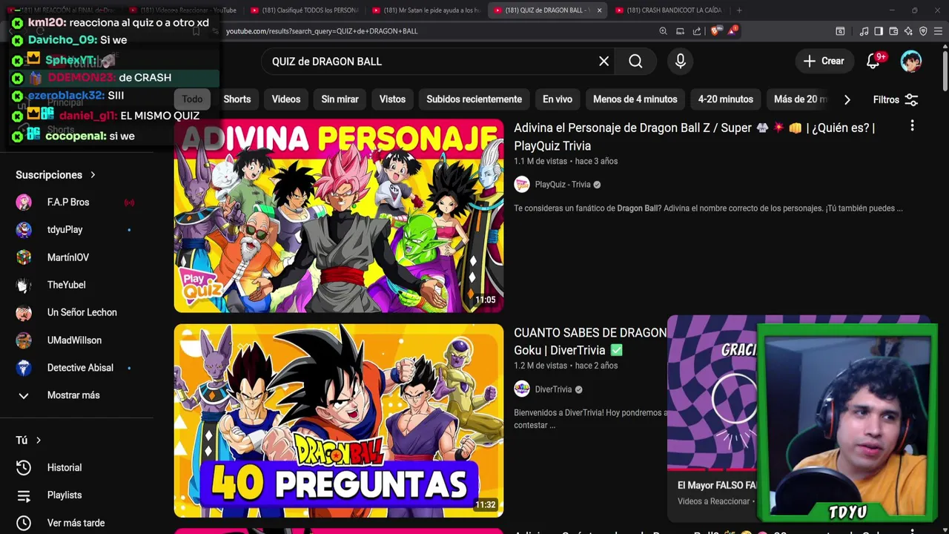
Task: Click the 40 PREGUNTAS video thumbnail
Action: [x=339, y=421]
